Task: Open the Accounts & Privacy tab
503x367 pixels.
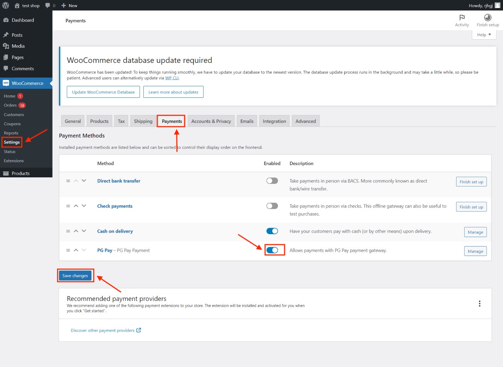Action: tap(211, 121)
